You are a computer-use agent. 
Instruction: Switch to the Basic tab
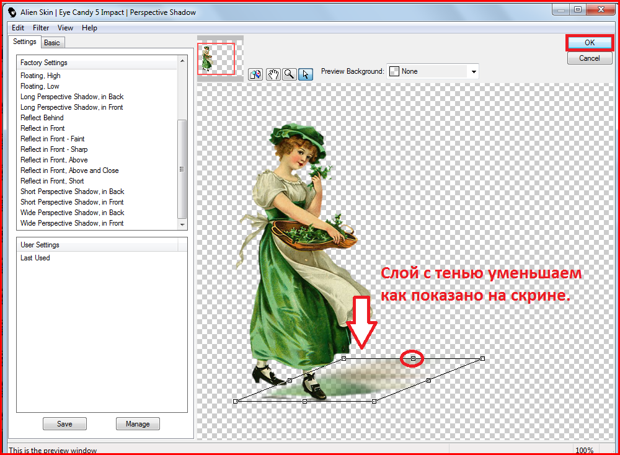coord(52,43)
